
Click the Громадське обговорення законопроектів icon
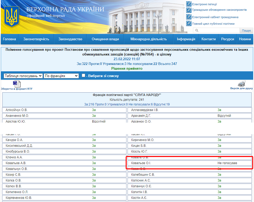(189, 10)
